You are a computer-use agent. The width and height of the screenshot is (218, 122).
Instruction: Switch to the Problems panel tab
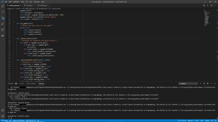pyautogui.click(x=12, y=84)
